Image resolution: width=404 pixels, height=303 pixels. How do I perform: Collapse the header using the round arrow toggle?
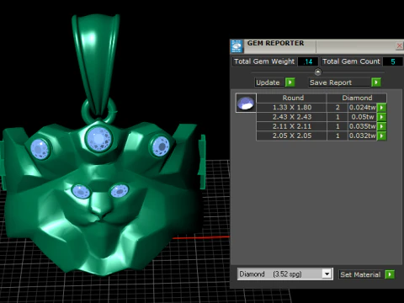[x=317, y=72]
